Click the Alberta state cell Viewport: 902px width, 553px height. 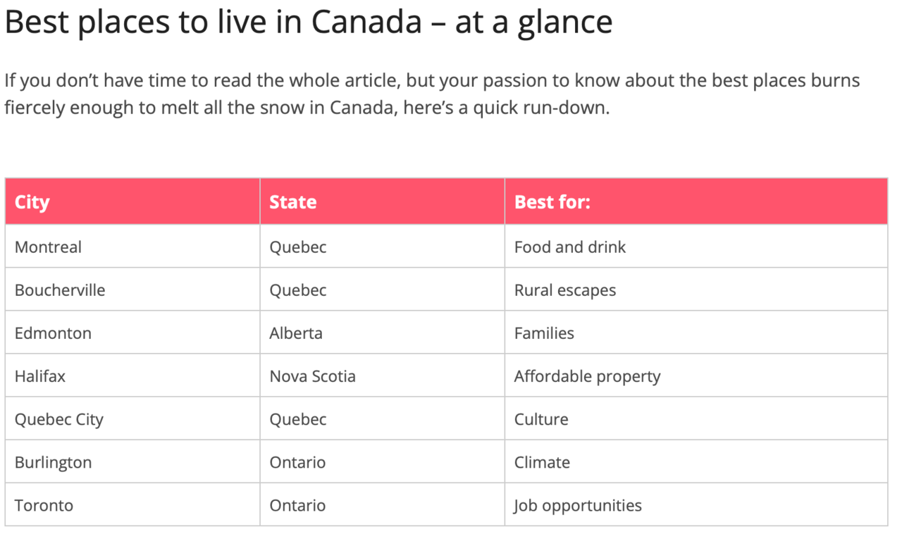pos(296,333)
